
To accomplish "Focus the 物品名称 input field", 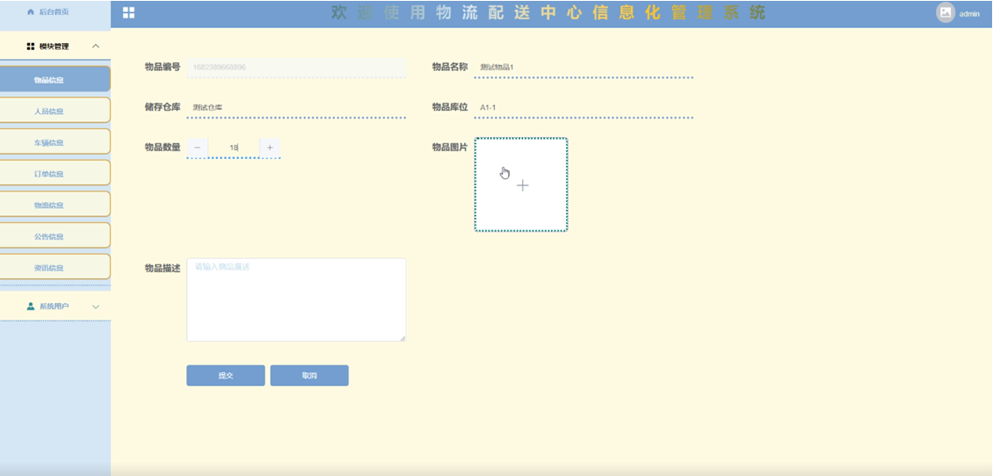I will point(583,67).
